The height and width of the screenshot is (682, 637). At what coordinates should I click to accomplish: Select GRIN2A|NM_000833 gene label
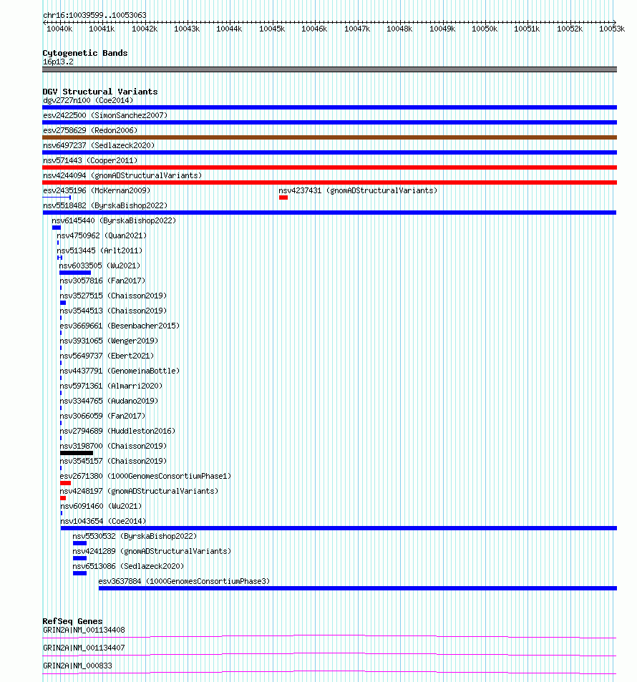point(77,666)
